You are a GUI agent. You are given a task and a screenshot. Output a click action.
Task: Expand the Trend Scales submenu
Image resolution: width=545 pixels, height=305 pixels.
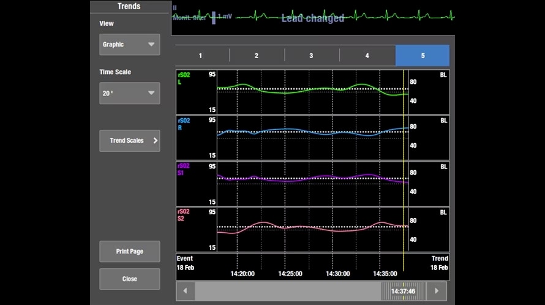[129, 141]
